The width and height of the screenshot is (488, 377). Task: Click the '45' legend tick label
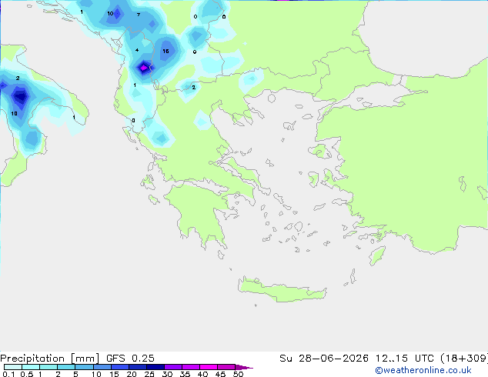[x=220, y=374]
